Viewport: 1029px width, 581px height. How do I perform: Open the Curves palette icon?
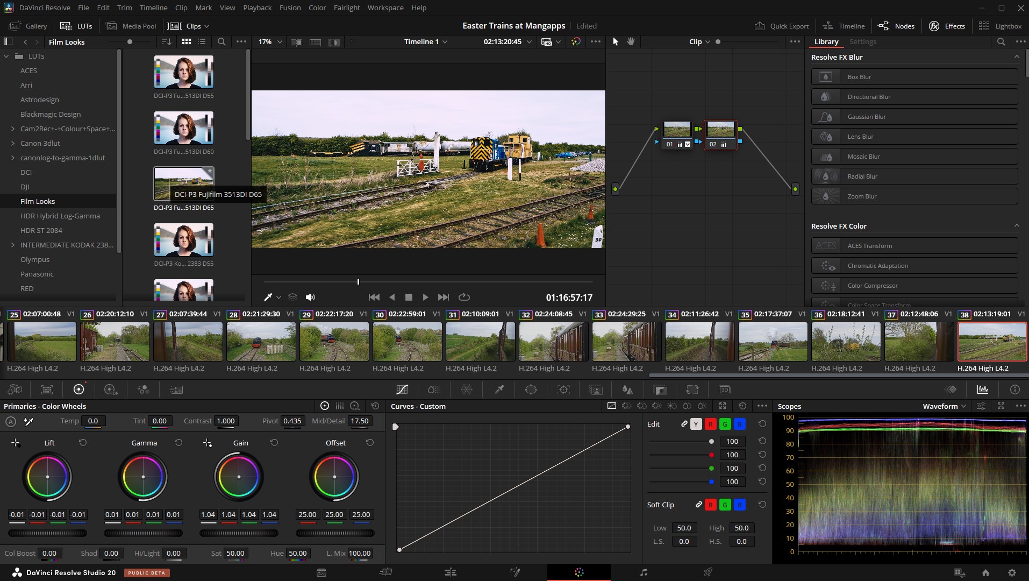[402, 389]
